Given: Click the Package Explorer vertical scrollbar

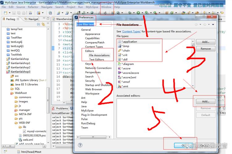Looking at the screenshot, I should pos(48,86).
